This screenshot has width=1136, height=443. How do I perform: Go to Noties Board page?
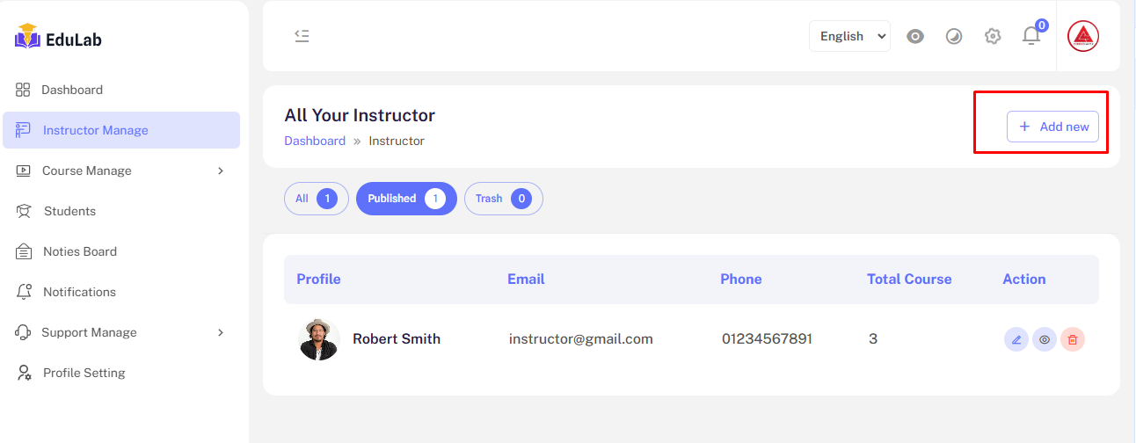click(79, 251)
